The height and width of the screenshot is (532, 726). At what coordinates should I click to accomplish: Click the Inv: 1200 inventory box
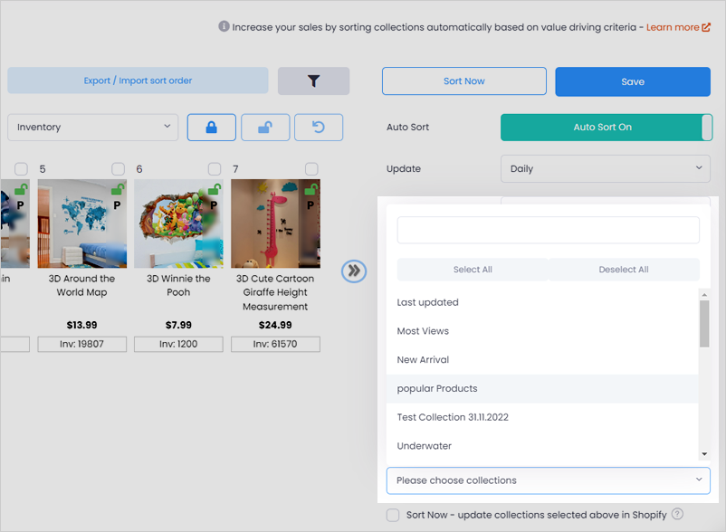178,344
